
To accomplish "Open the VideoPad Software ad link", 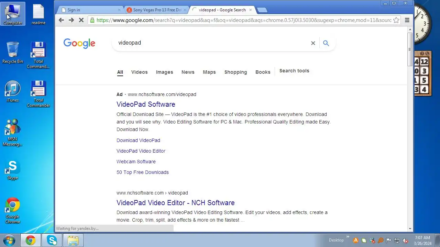I will pos(146,104).
